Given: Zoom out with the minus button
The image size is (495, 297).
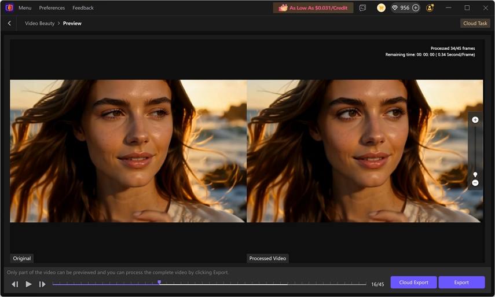Looking at the screenshot, I should click(475, 183).
